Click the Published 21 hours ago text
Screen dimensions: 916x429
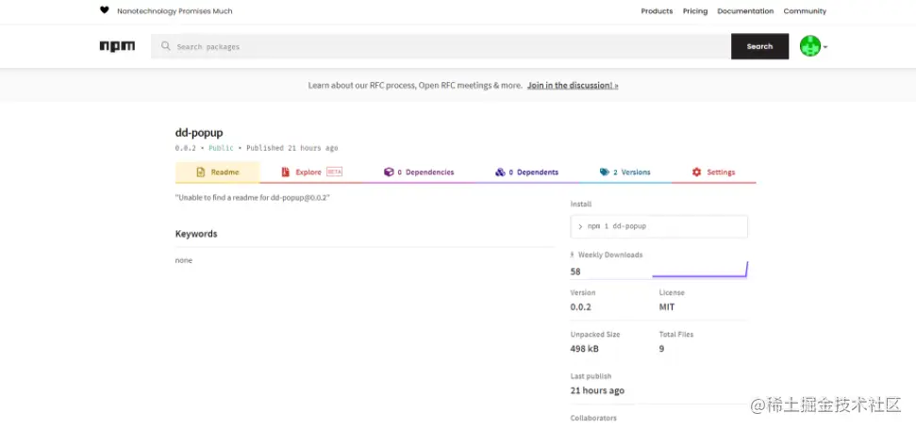click(x=292, y=148)
